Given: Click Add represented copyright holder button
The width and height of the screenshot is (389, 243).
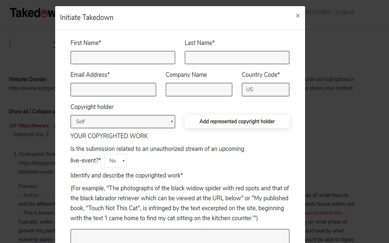Looking at the screenshot, I should [x=237, y=122].
